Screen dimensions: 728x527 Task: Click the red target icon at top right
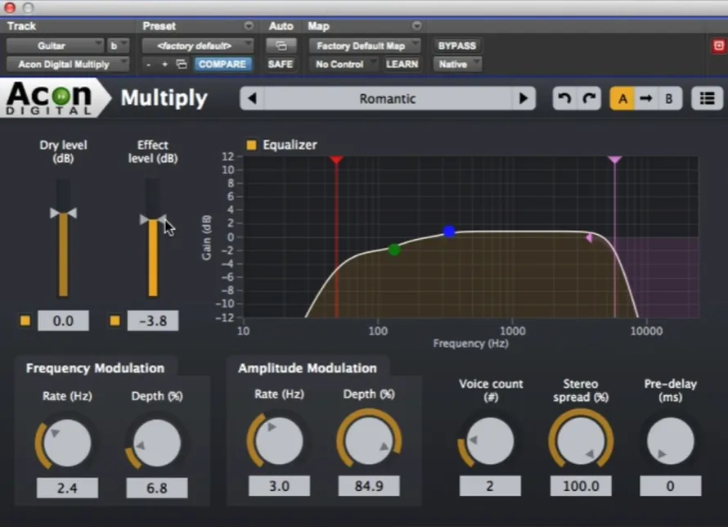(x=719, y=46)
